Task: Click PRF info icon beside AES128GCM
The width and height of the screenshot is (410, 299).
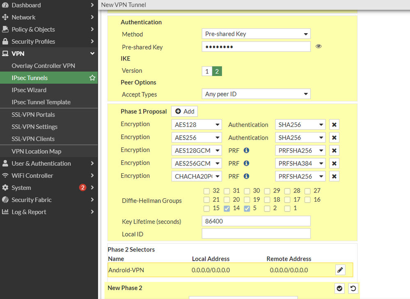Action: [x=246, y=150]
